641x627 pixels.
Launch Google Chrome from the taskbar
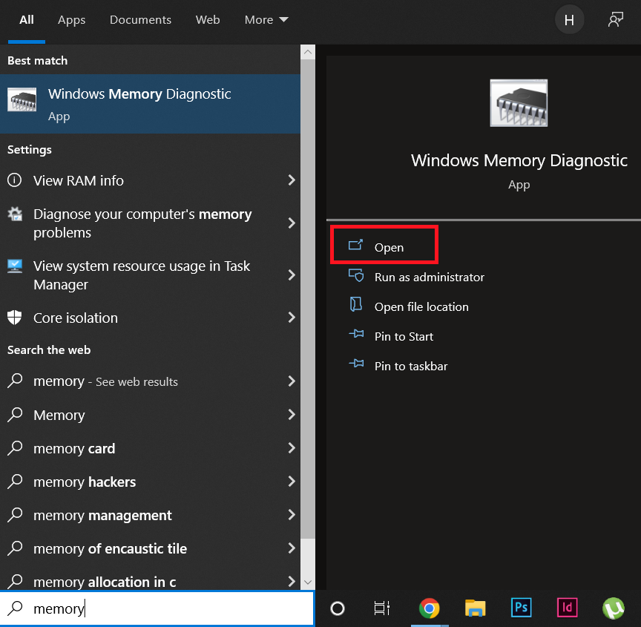[429, 608]
